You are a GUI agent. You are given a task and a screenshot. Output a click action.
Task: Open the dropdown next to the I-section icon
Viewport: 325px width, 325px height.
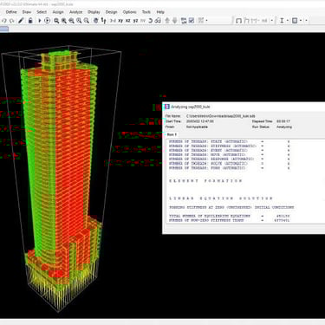point(288,21)
